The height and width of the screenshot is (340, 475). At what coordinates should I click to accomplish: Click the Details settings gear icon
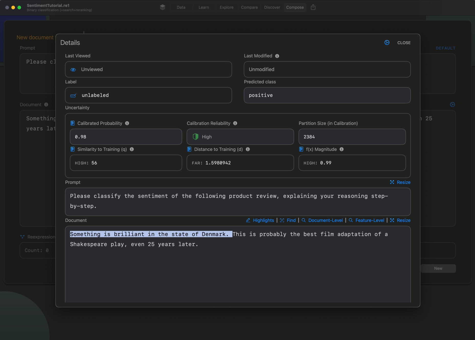click(x=387, y=43)
